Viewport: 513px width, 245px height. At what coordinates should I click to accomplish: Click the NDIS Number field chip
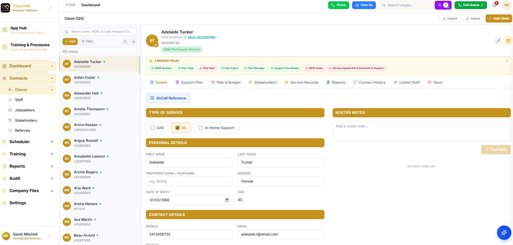point(162,68)
